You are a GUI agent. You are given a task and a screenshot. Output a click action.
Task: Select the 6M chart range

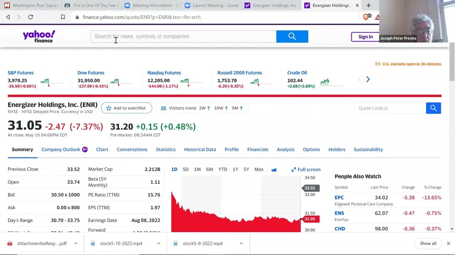[x=209, y=169]
